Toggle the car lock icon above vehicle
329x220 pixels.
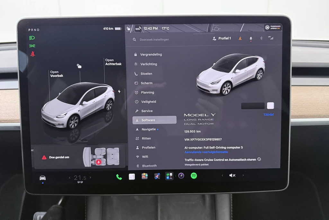[x=79, y=66]
